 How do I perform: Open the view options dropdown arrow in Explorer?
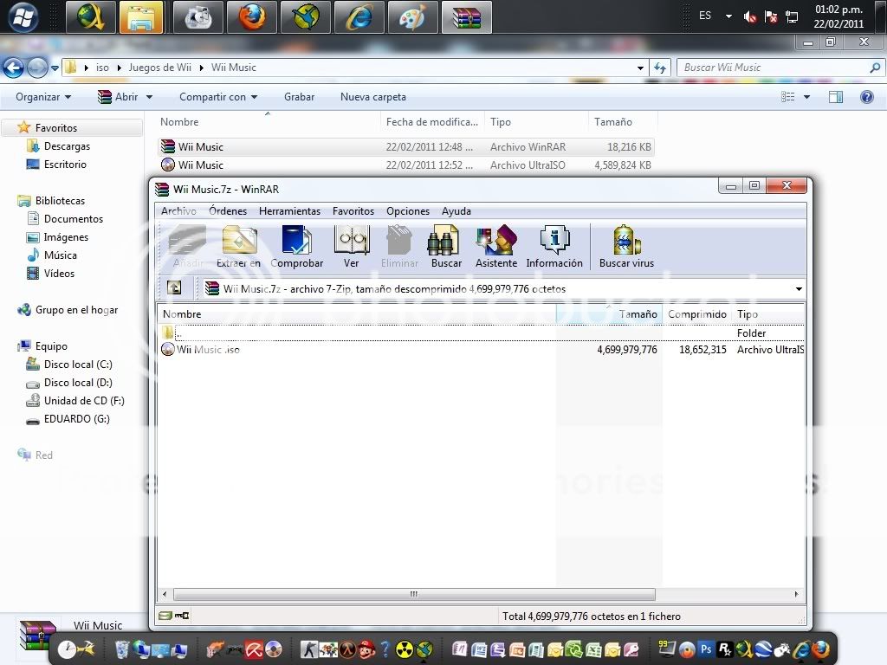tap(806, 97)
